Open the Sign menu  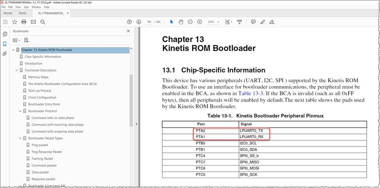click(26, 7)
